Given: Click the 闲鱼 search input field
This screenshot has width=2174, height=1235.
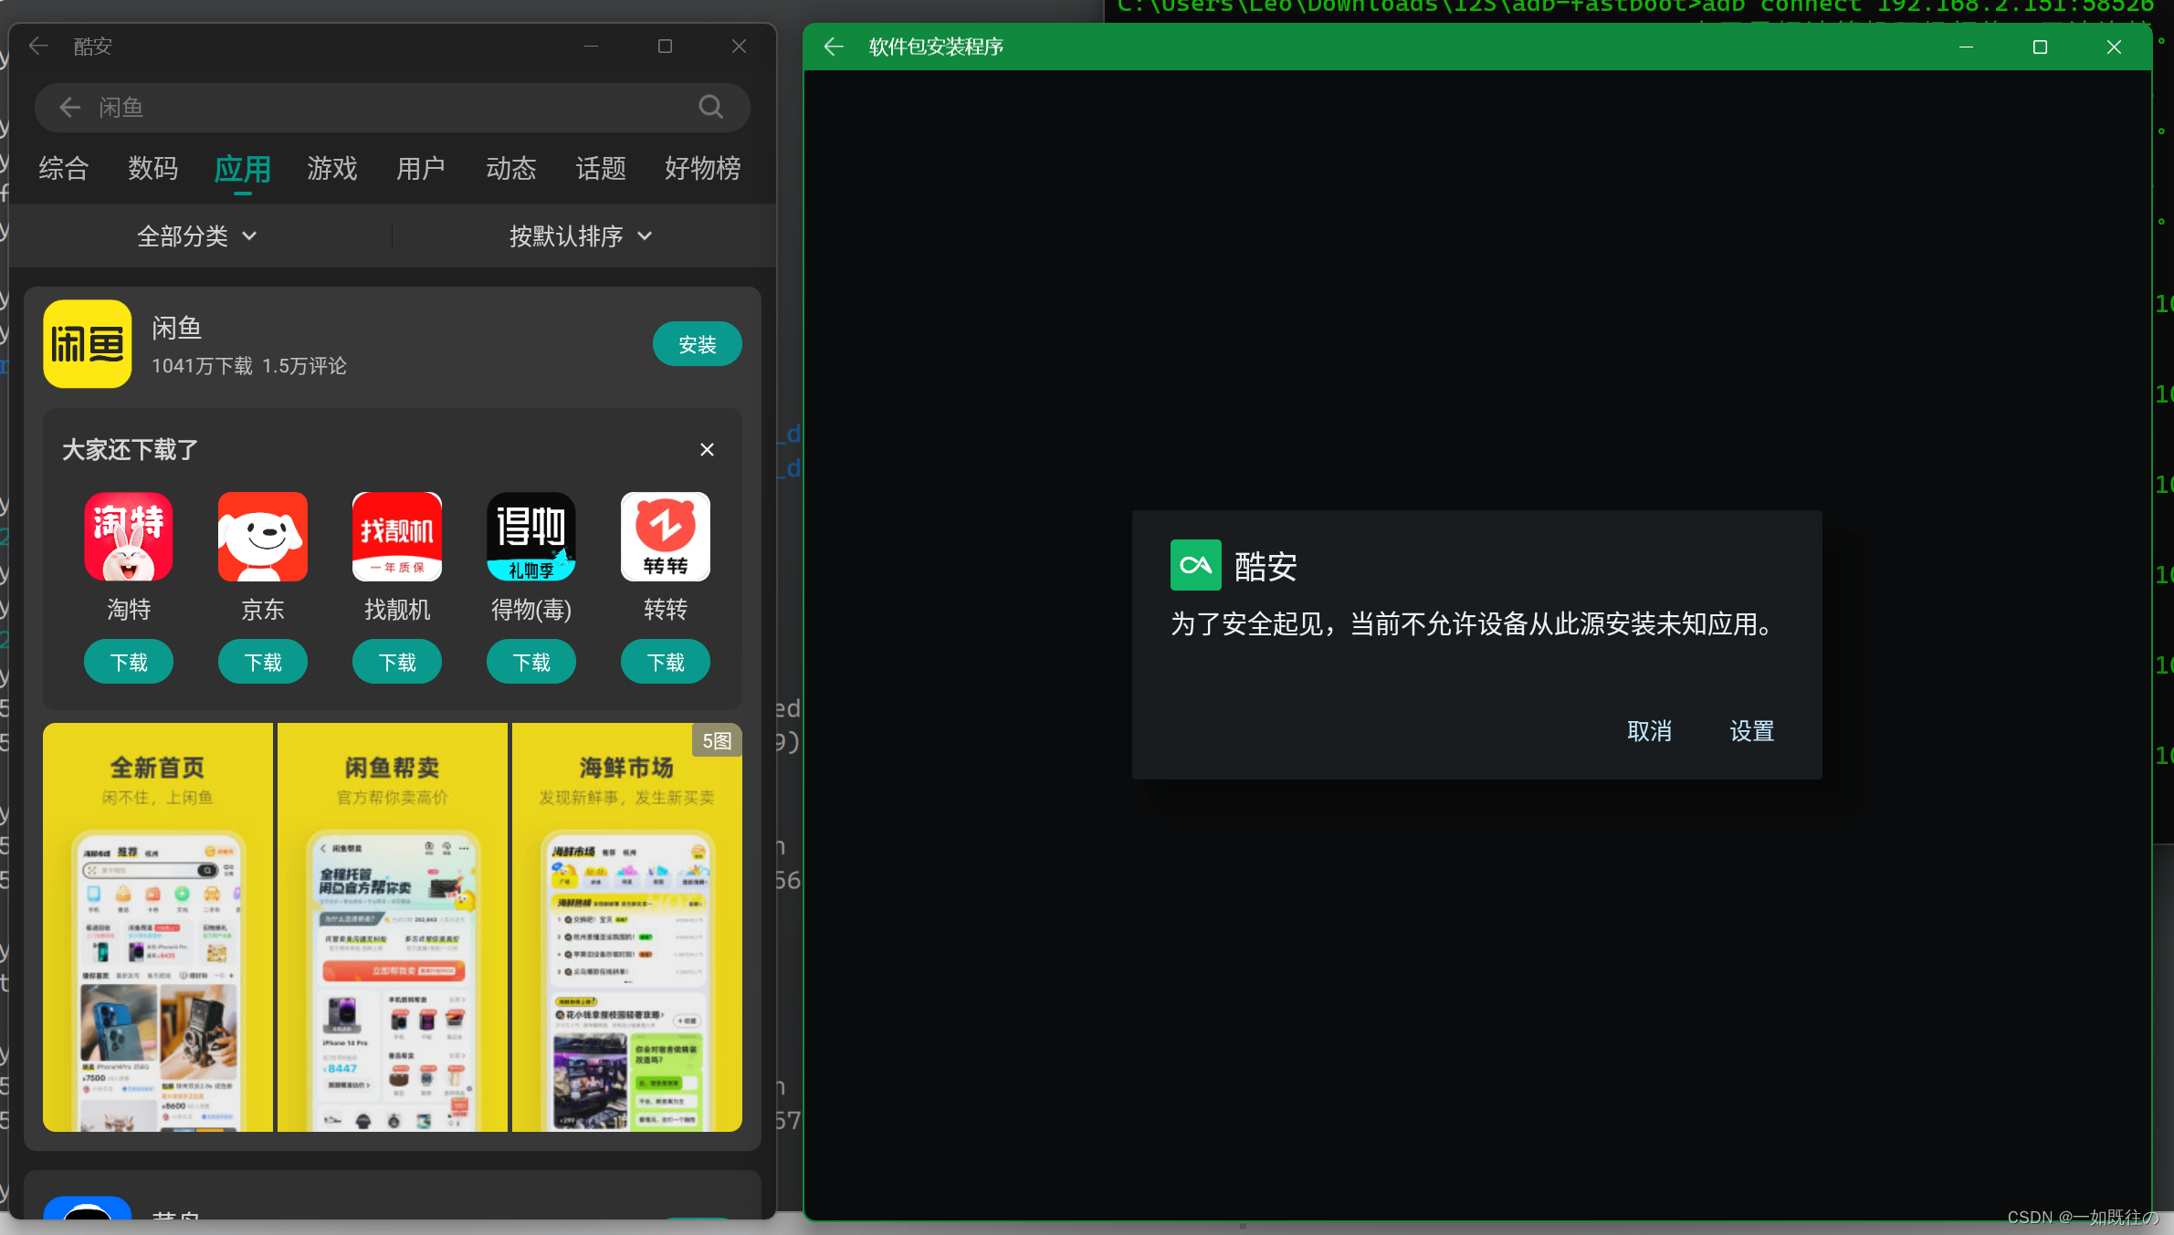Looking at the screenshot, I should click(x=393, y=108).
